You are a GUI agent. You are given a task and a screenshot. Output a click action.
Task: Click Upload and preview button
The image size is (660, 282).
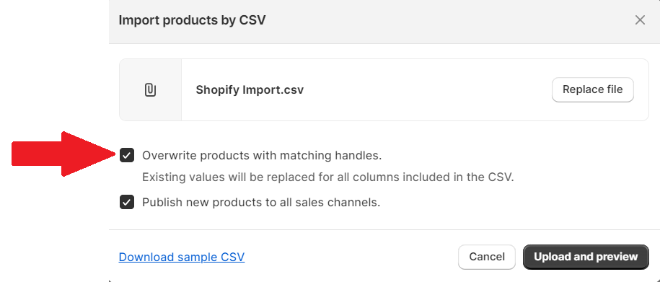(x=586, y=257)
